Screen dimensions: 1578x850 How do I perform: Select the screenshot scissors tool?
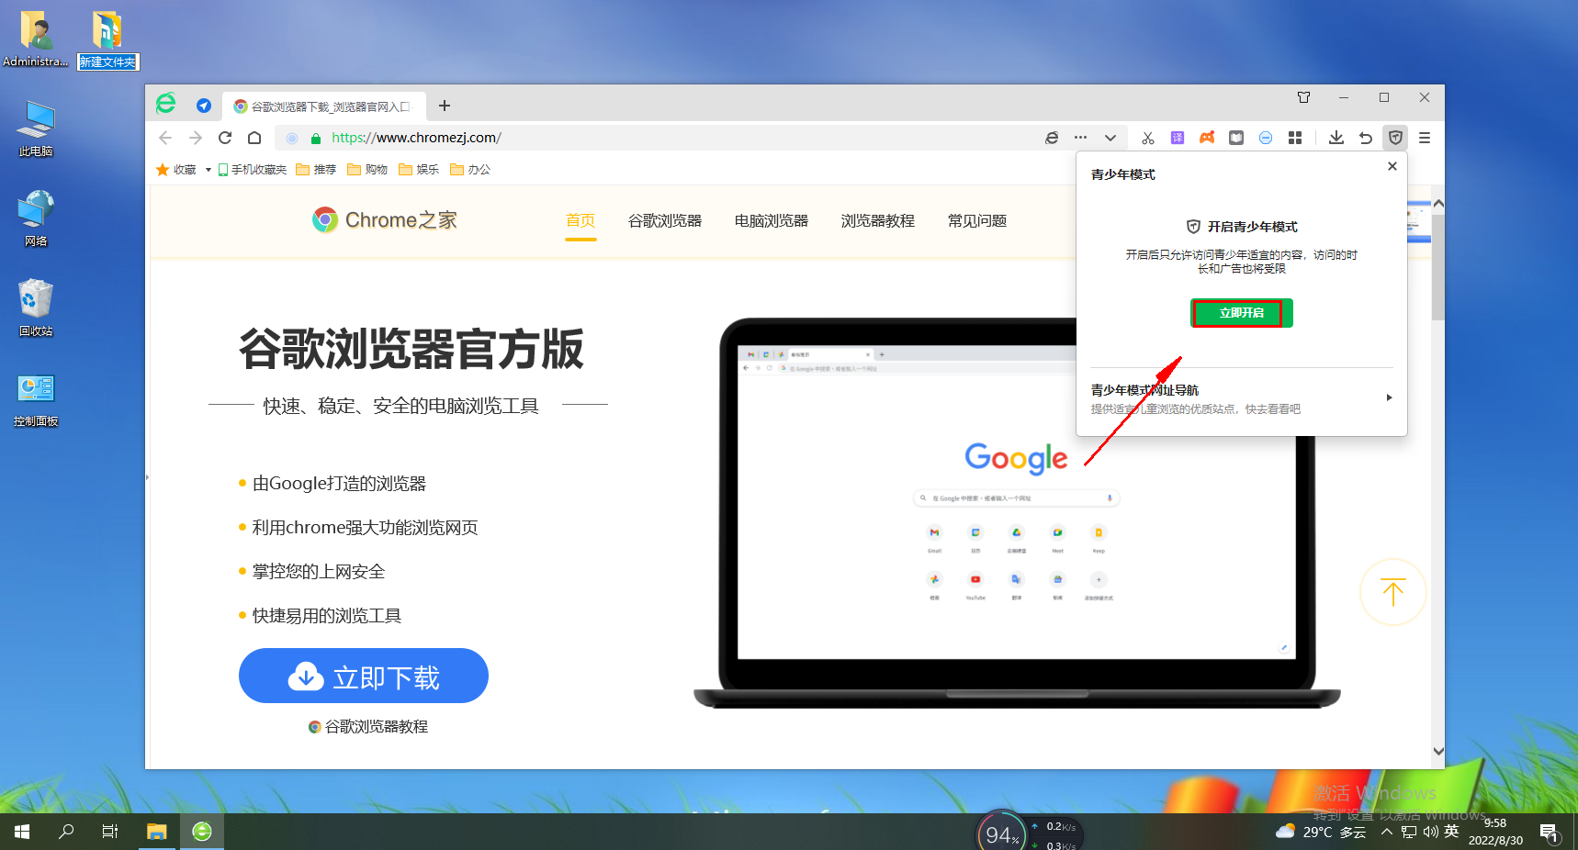(x=1147, y=138)
